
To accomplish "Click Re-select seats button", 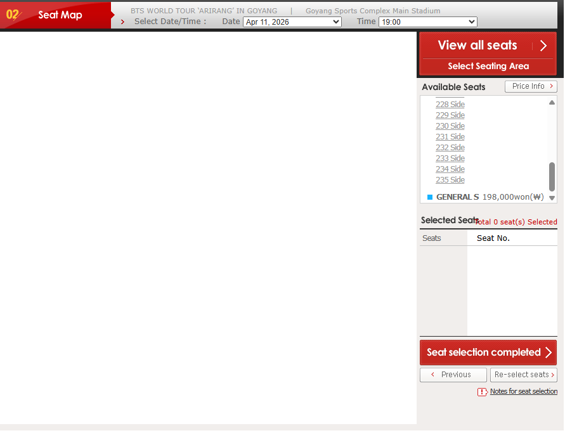I will coord(524,375).
